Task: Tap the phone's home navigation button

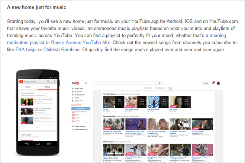Action: pos(38,144)
